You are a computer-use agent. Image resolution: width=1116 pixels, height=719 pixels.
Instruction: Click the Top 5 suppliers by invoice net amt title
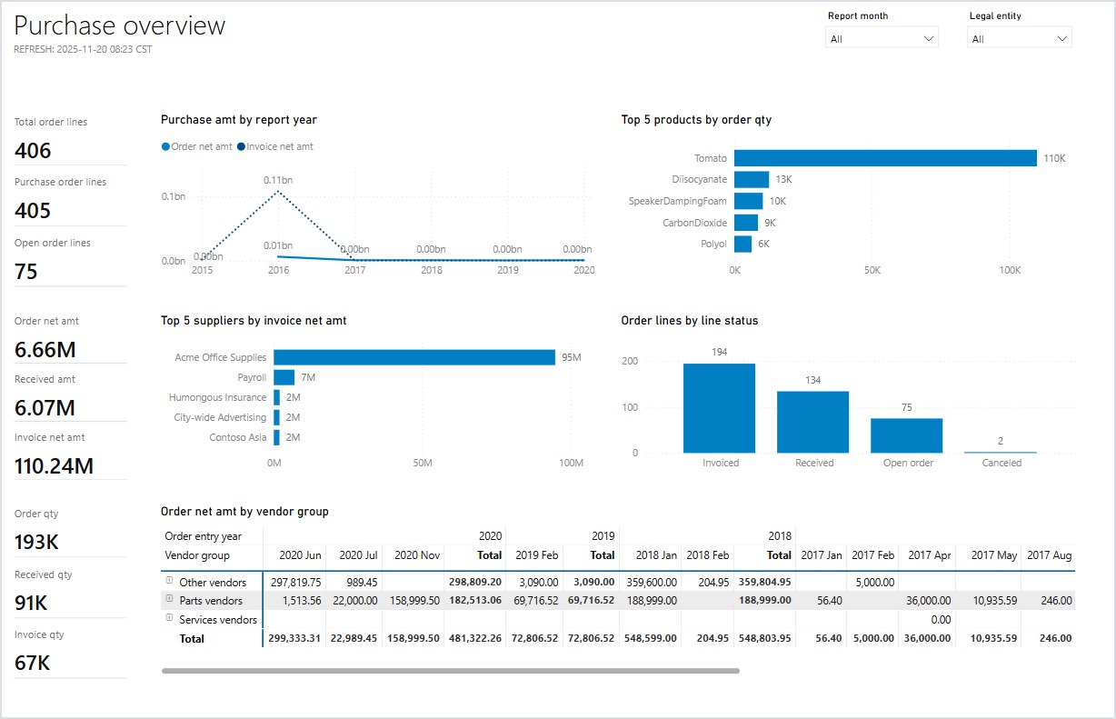(254, 320)
